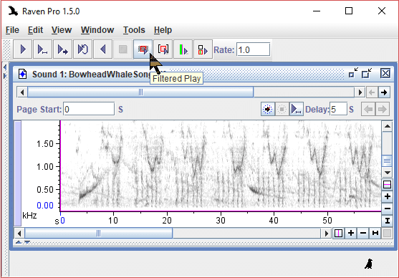Toggle the position marker linkage button

pyautogui.click(x=338, y=233)
